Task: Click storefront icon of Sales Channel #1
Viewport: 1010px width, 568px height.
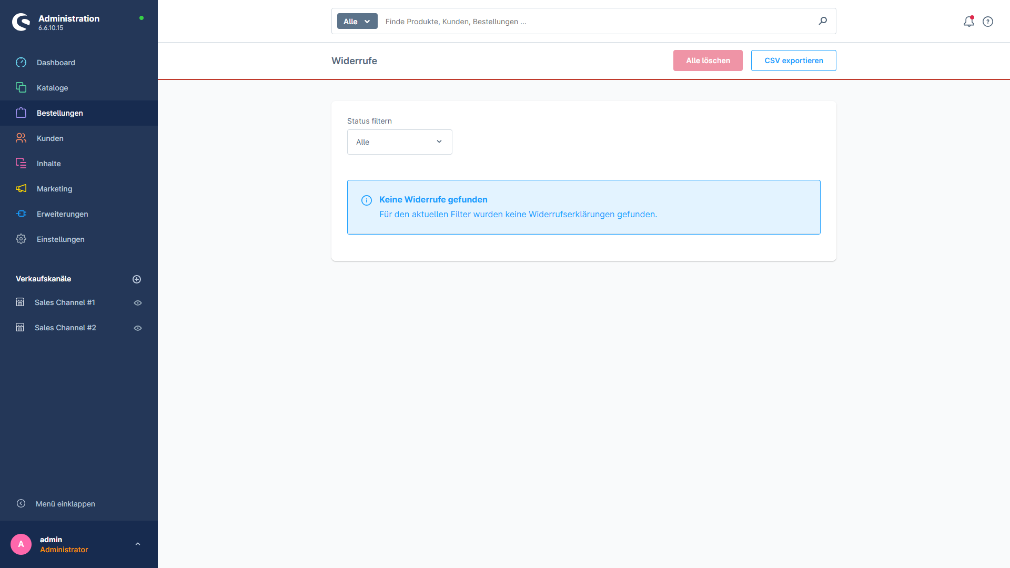Action: click(x=20, y=302)
